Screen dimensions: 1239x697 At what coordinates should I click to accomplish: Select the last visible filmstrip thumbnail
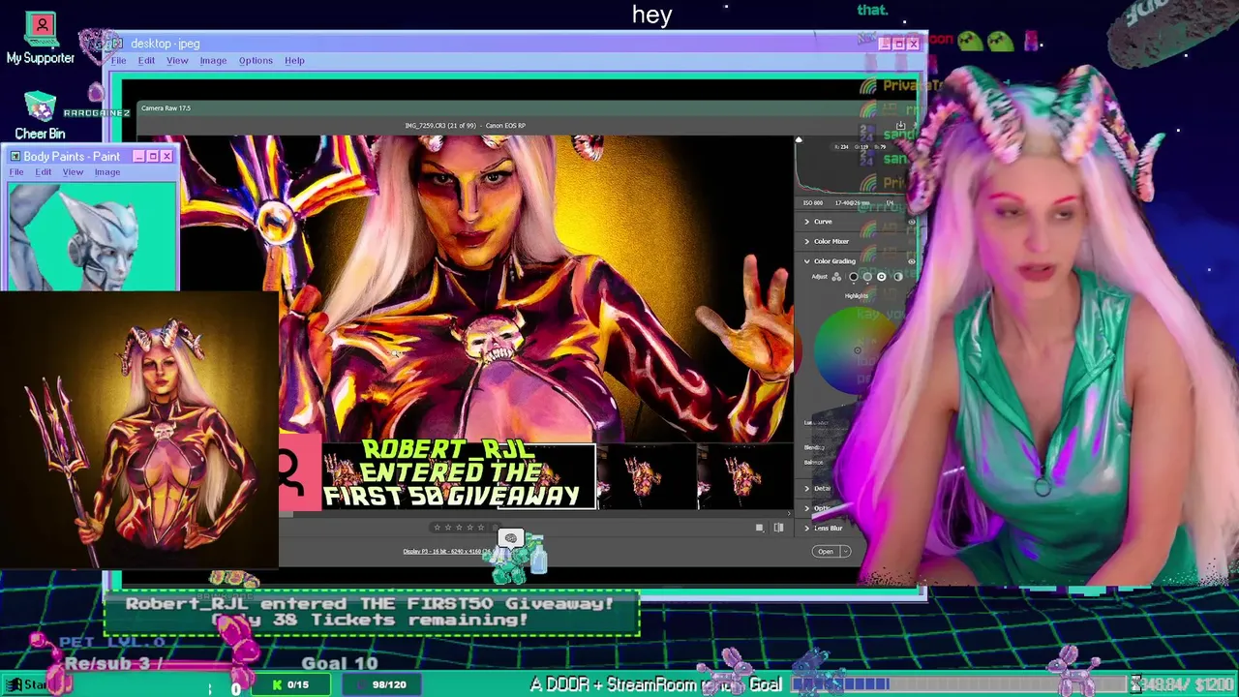[x=744, y=476]
